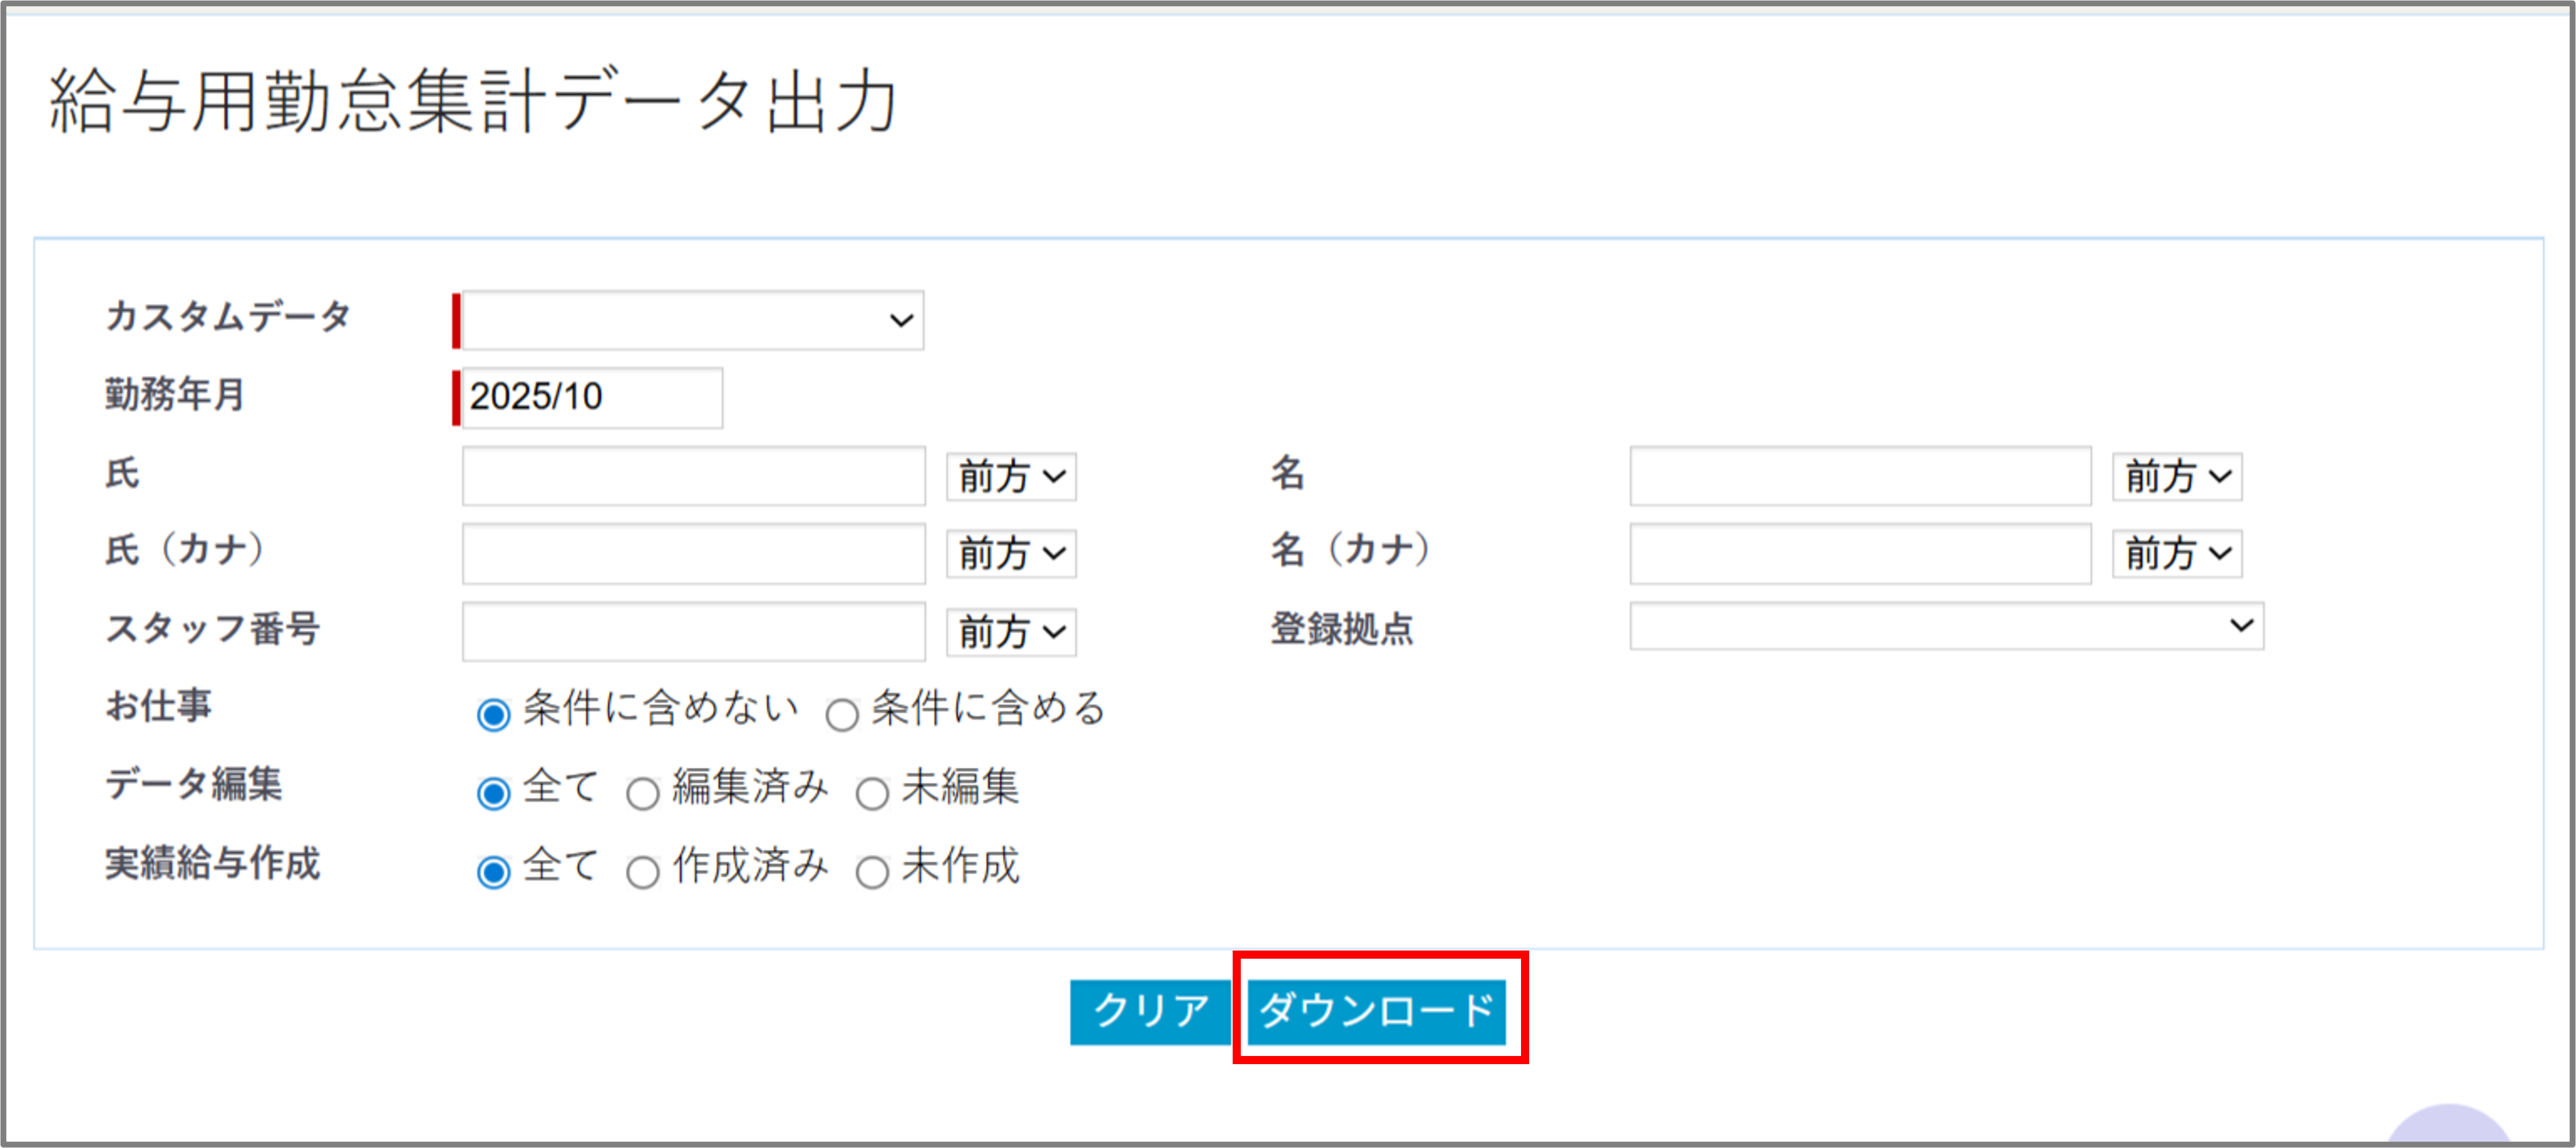The image size is (2576, 1148).
Task: Focus the 名 text input
Action: point(1860,476)
